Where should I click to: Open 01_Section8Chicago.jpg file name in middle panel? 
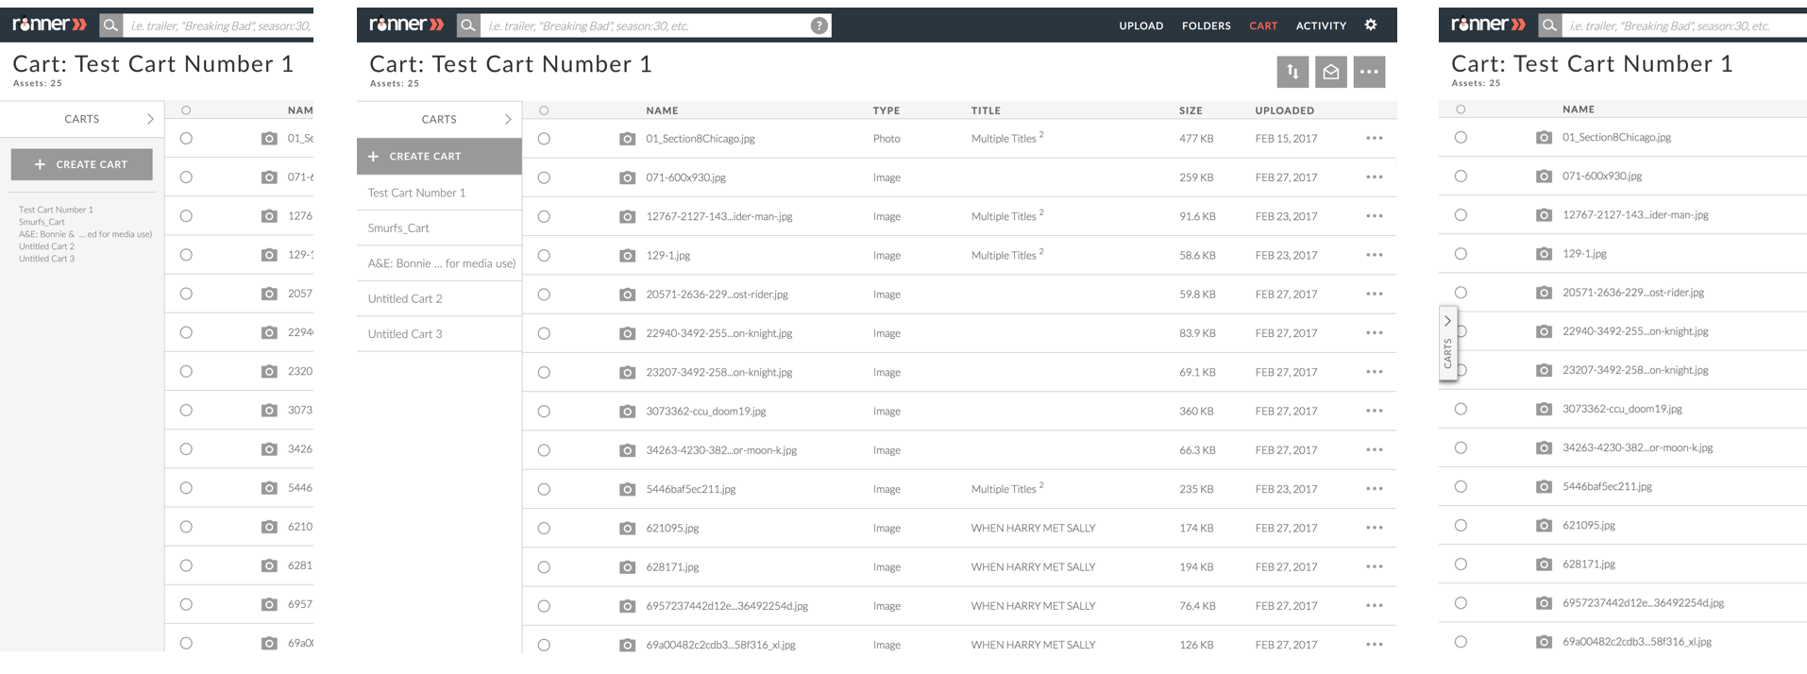[x=701, y=139]
